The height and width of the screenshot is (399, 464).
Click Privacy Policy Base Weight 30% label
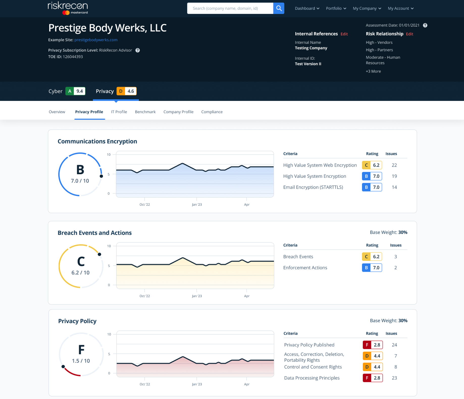pyautogui.click(x=389, y=321)
